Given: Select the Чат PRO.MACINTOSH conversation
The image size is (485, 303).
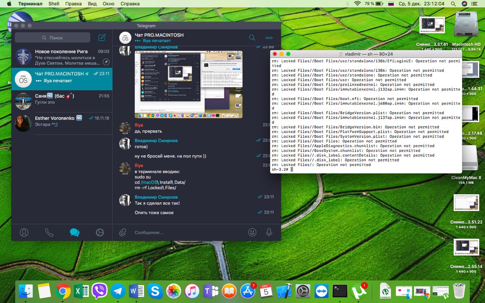Looking at the screenshot, I should tap(62, 79).
